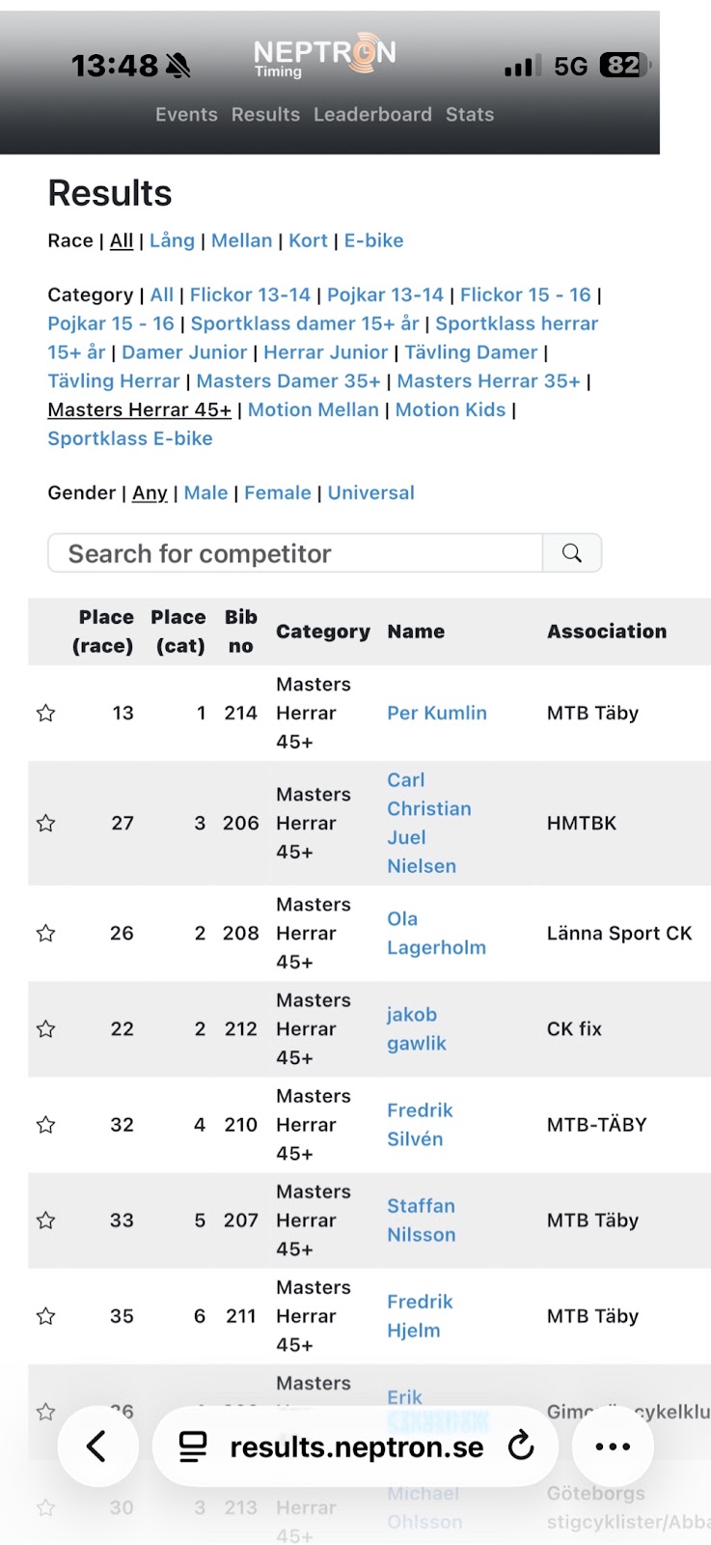Focus the Search for competitor field

295,553
